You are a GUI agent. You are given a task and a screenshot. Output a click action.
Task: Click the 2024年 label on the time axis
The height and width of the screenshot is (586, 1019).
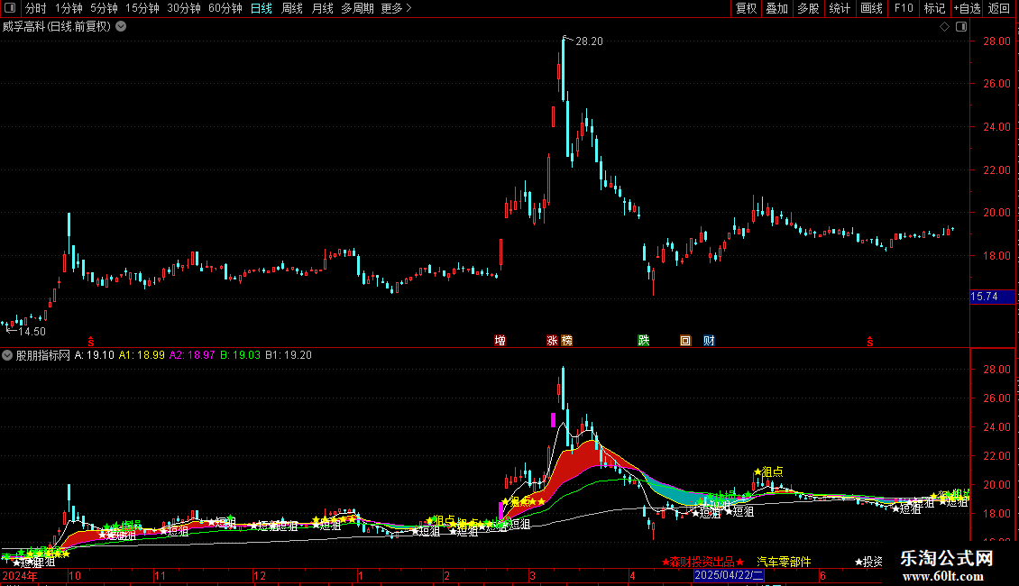tap(20, 575)
